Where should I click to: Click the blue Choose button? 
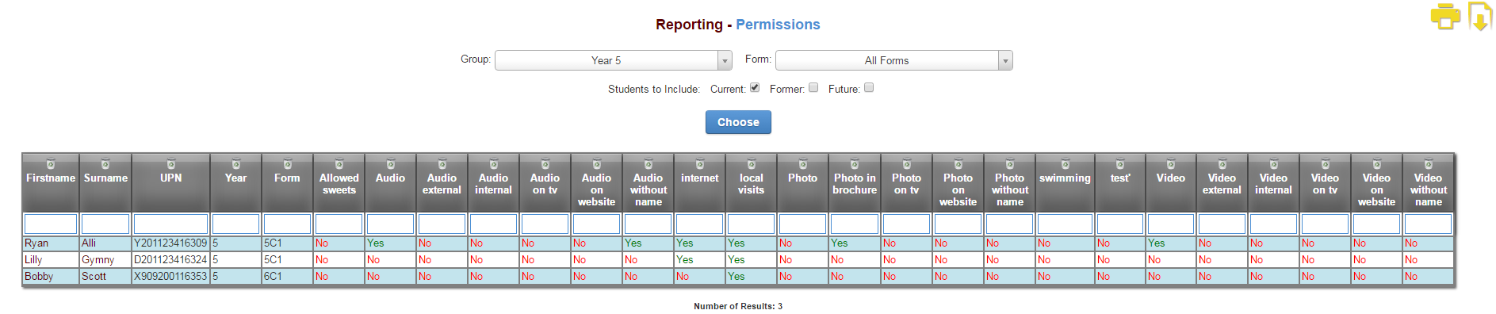point(738,122)
